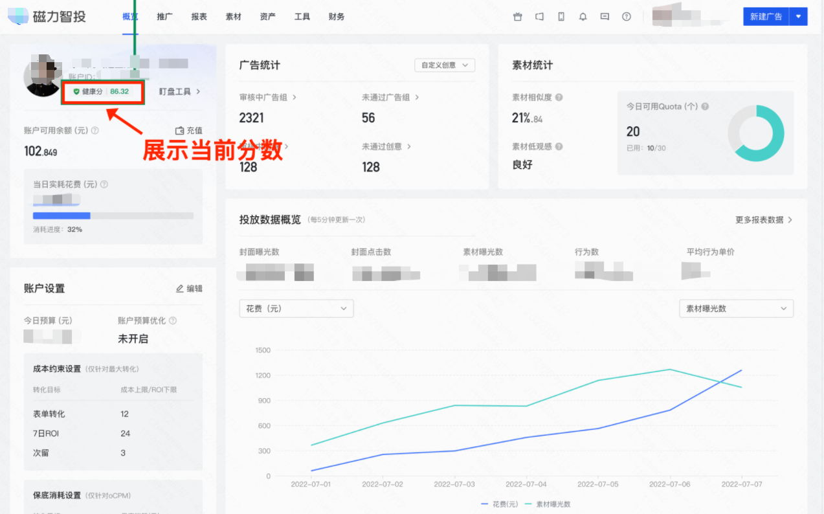Screen dimensions: 824x514
Task: Click the 磁力智投 logo
Action: pos(47,17)
